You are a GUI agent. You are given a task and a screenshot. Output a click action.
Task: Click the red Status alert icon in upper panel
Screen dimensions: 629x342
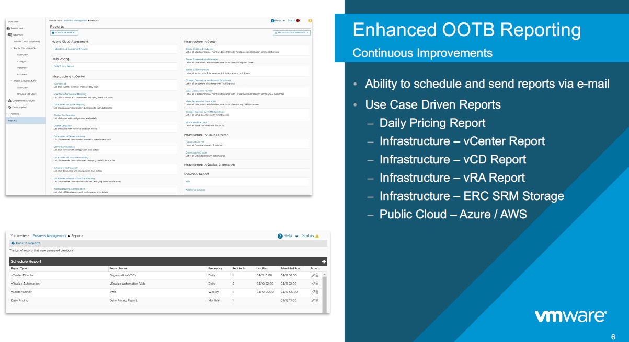(298, 21)
